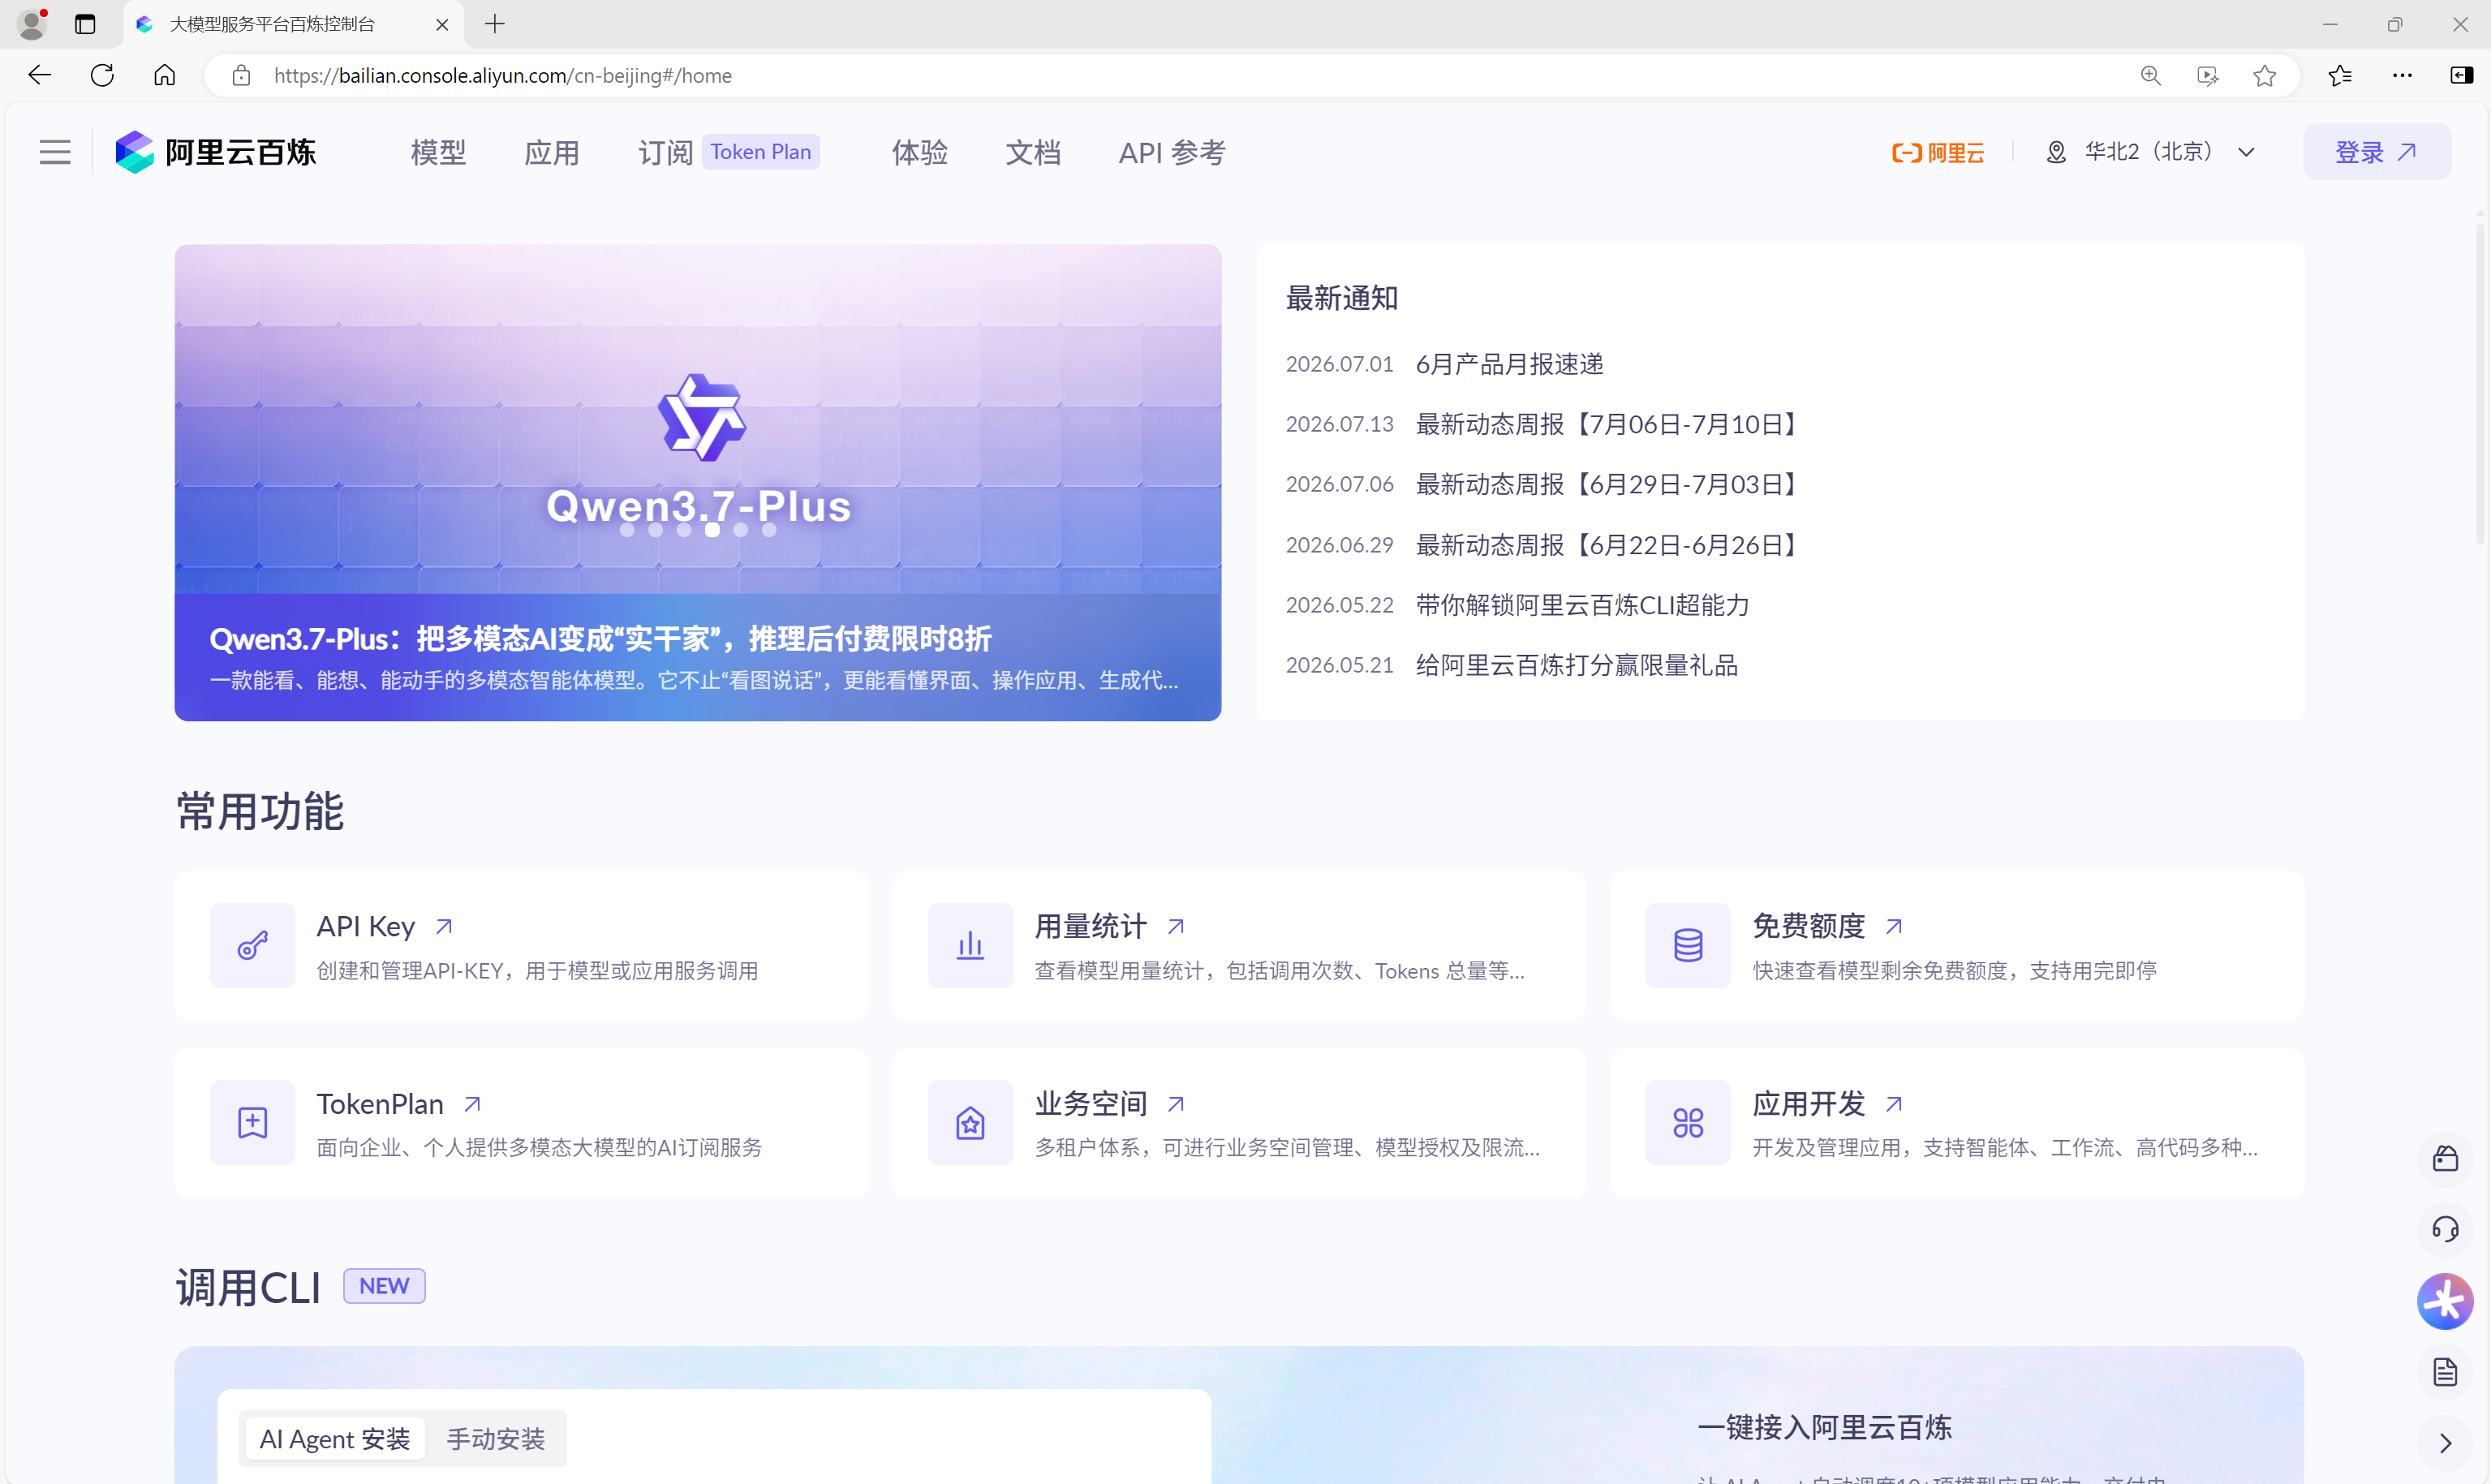This screenshot has width=2491, height=1484.
Task: Click the 阿里云百炼 logo
Action: tap(215, 152)
